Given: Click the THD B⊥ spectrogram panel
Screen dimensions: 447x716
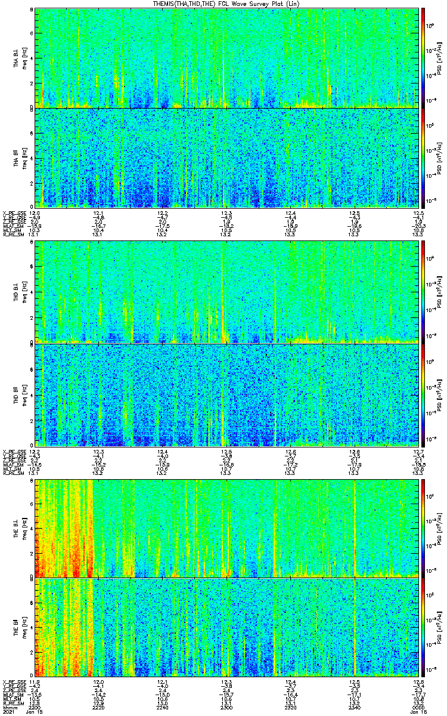Looking at the screenshot, I should pyautogui.click(x=226, y=292).
